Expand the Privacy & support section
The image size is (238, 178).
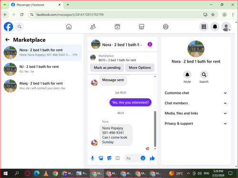click(196, 123)
